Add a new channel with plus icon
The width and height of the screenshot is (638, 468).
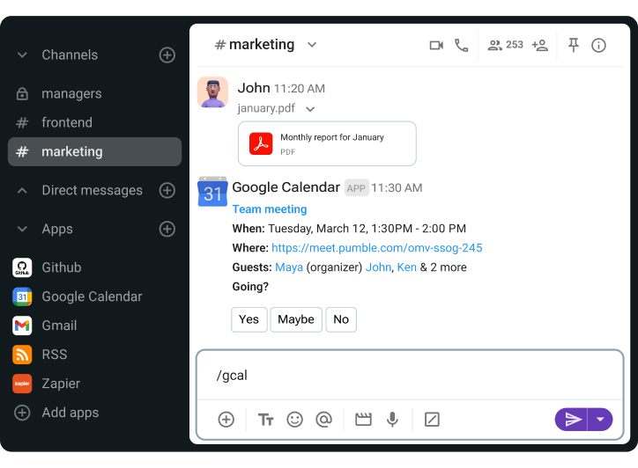pos(167,55)
